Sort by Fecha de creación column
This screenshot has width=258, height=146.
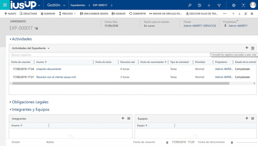21,62
